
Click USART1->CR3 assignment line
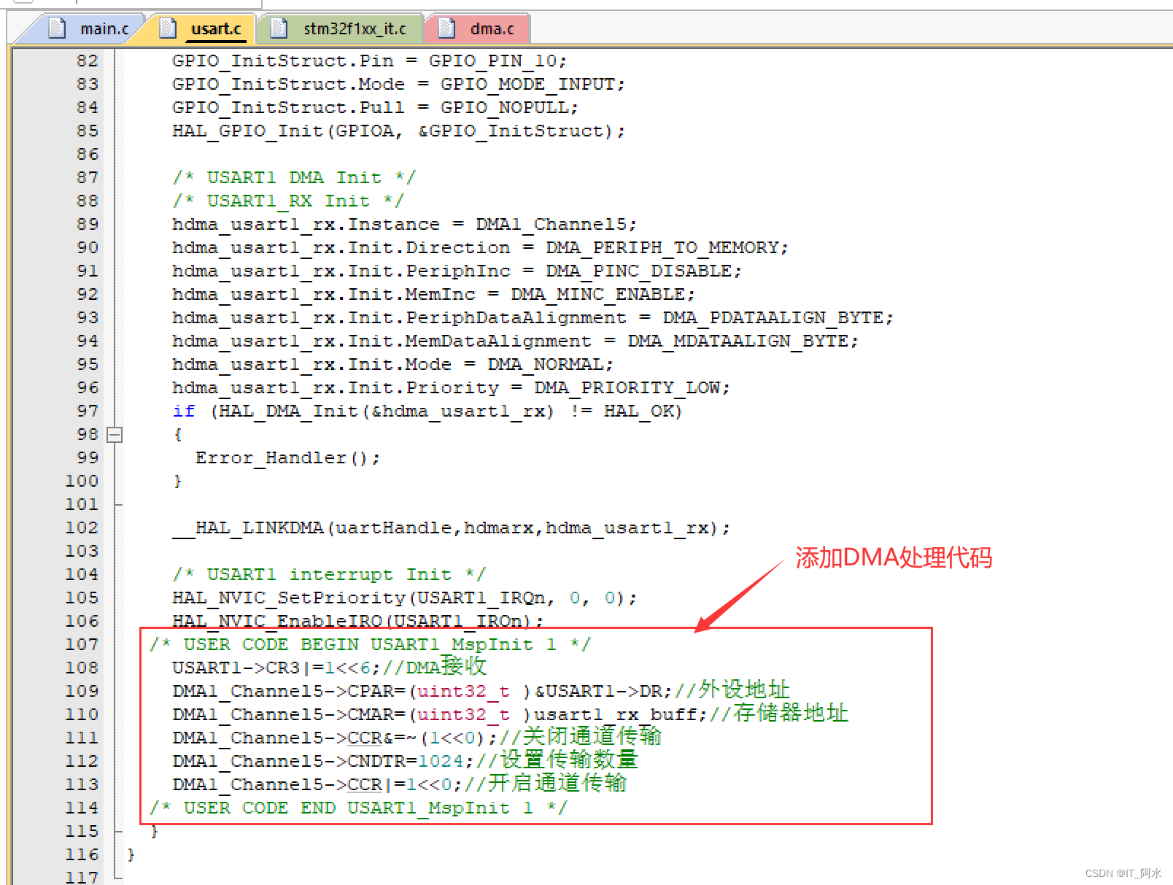(329, 667)
